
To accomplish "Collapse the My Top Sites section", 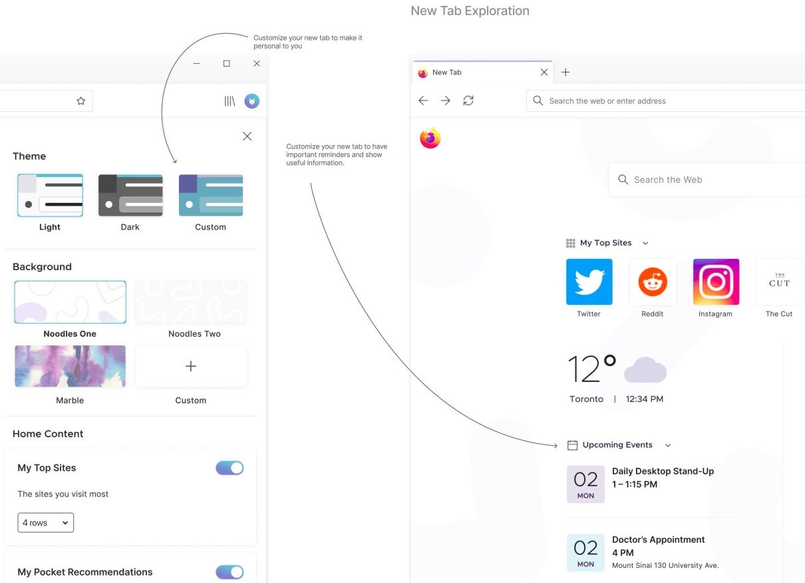I will coord(645,243).
